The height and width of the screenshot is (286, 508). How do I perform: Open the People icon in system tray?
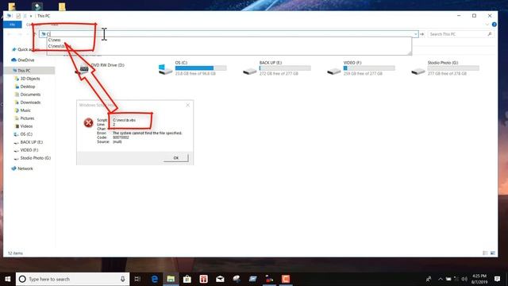(x=429, y=279)
